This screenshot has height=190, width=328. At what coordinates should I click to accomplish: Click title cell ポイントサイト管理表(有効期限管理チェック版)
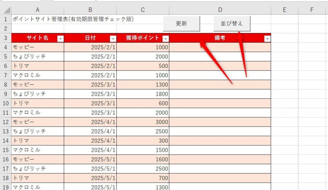[73, 19]
